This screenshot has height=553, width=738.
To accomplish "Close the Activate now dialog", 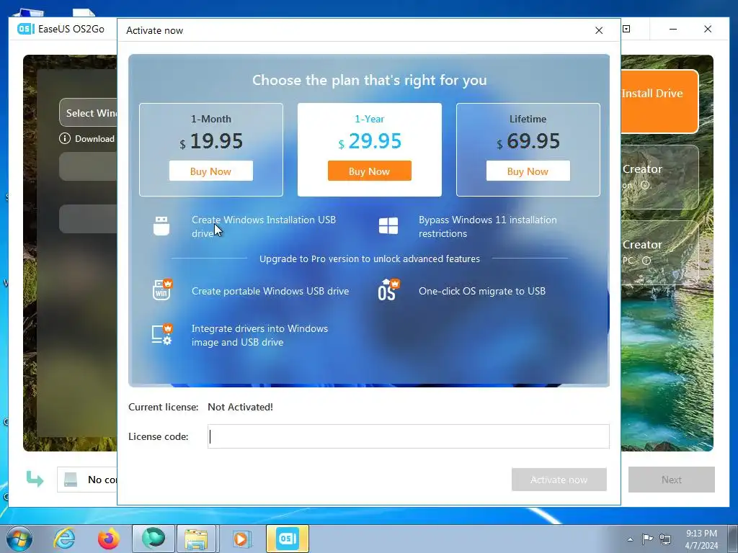I will click(x=599, y=30).
